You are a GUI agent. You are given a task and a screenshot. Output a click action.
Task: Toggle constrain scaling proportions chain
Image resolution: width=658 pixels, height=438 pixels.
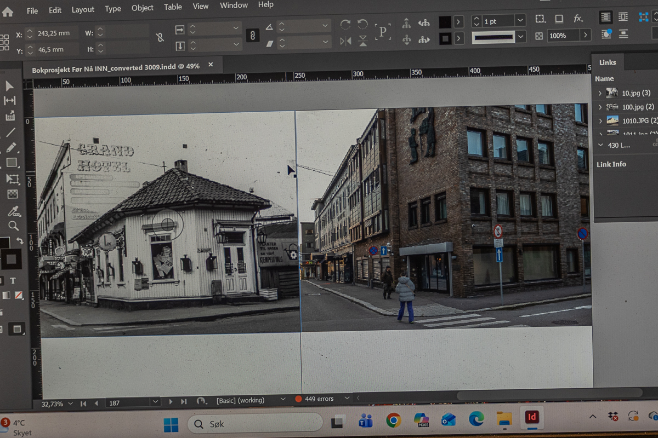(x=252, y=36)
